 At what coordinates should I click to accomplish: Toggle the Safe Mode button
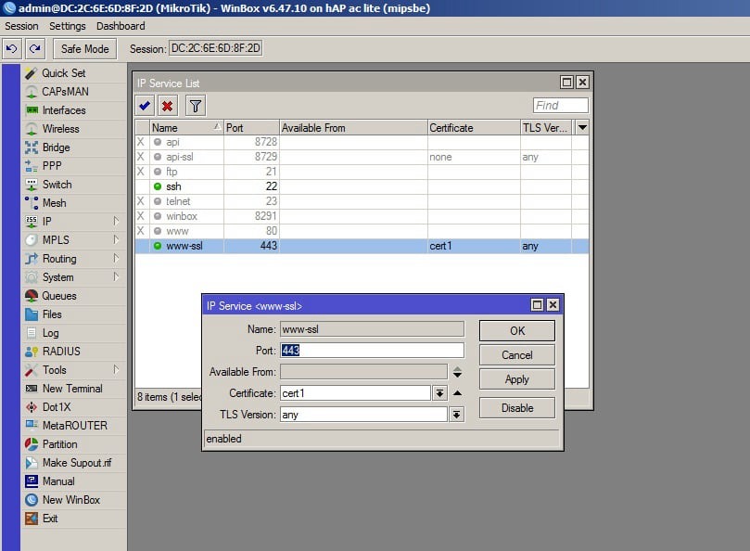pyautogui.click(x=84, y=48)
